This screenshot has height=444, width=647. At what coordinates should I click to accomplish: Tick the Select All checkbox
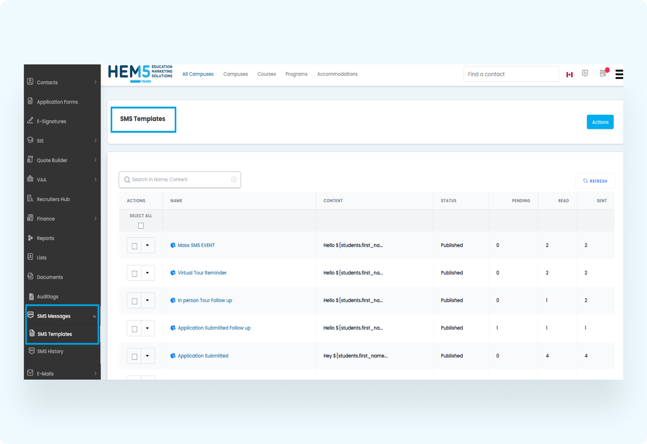[x=141, y=226]
